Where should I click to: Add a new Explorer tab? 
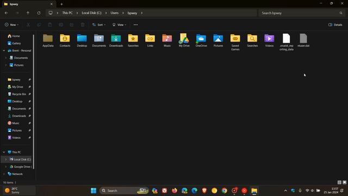click(x=61, y=4)
